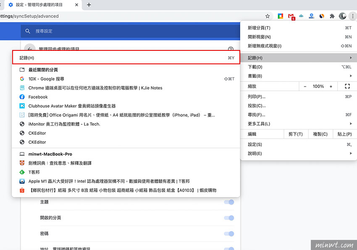Open 下載(D) menu item
Viewport: 357px width, 250px height.
click(299, 67)
